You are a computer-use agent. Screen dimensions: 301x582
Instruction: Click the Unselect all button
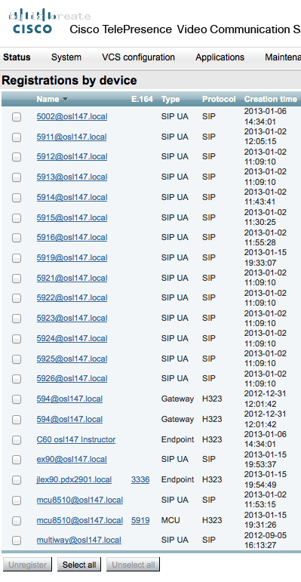tap(134, 565)
